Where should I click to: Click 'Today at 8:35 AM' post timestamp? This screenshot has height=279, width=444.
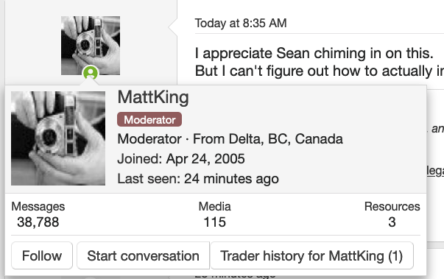tap(241, 24)
